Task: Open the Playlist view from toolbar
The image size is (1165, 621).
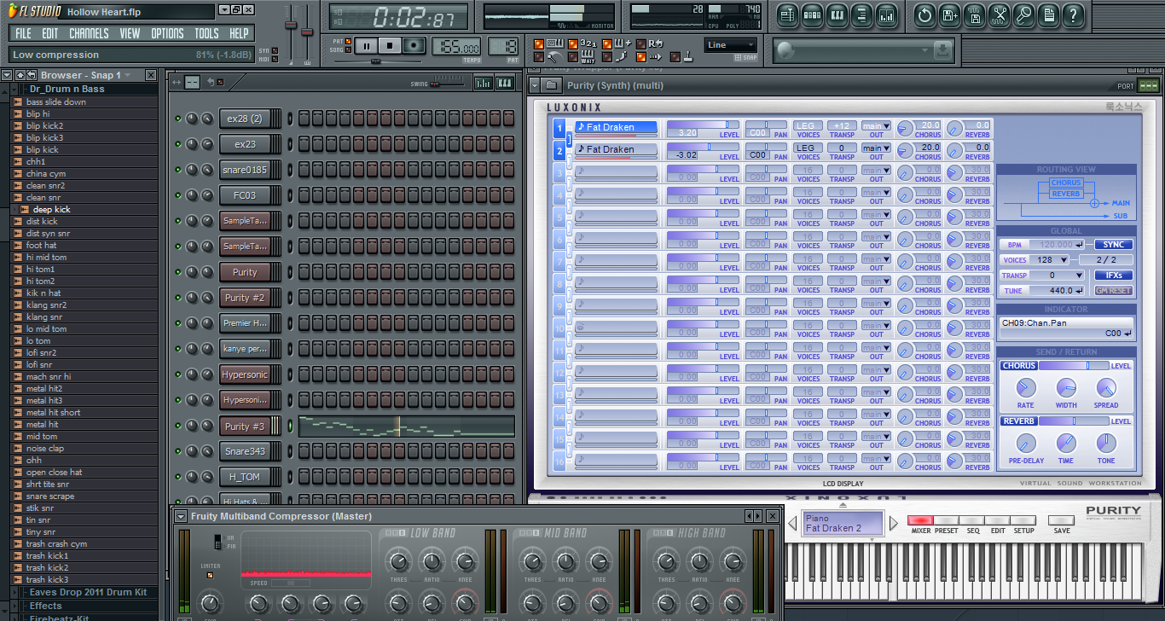Action: tap(786, 15)
